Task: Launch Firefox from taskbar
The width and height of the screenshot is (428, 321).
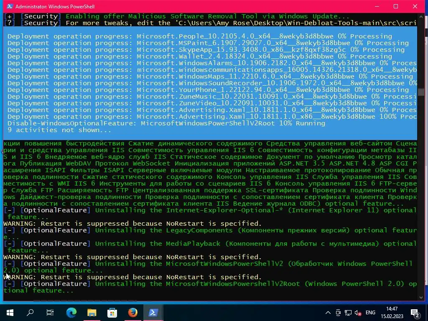Action: coord(132,313)
